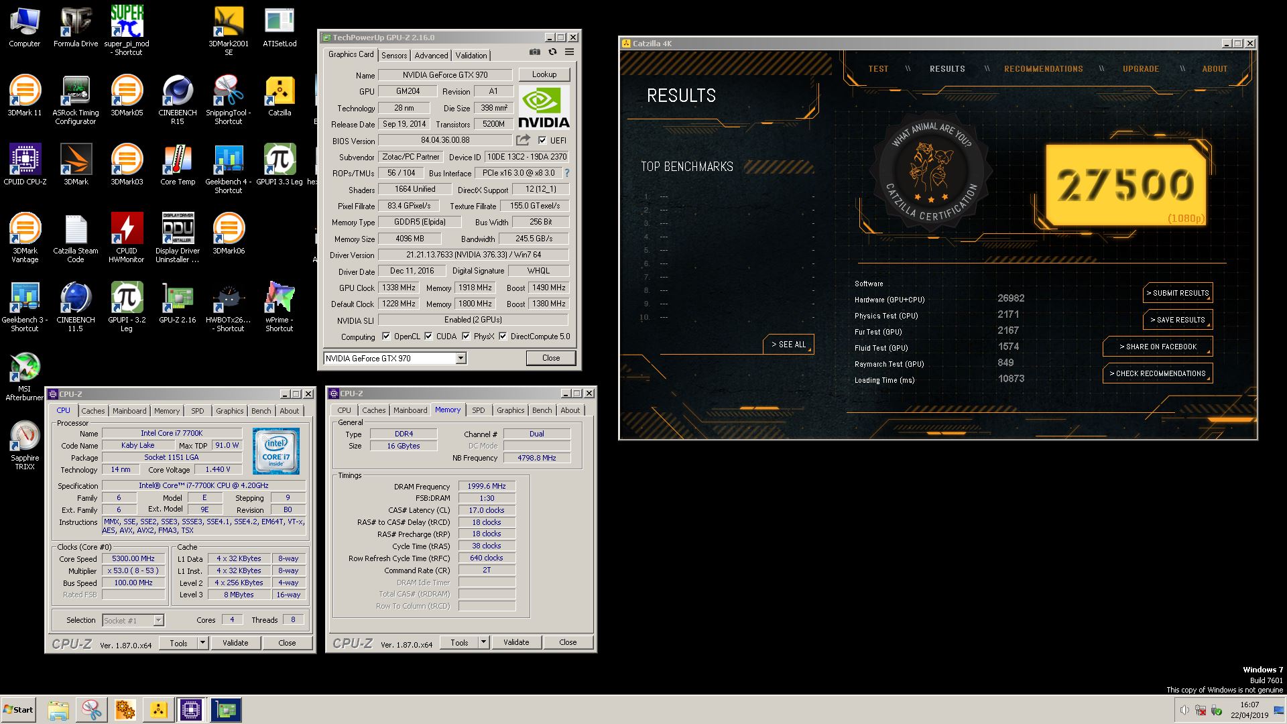The image size is (1287, 724).
Task: Launch 3DMark 11 desktop icon
Action: tap(25, 96)
